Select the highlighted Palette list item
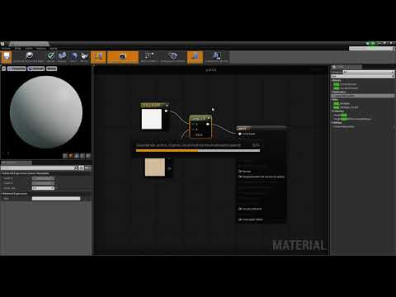 pyautogui.click(x=363, y=96)
